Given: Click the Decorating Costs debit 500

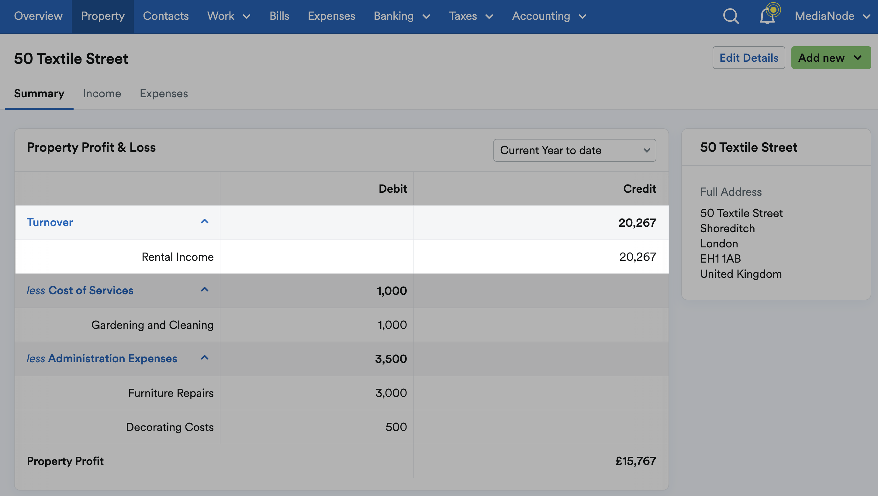Looking at the screenshot, I should (x=396, y=427).
